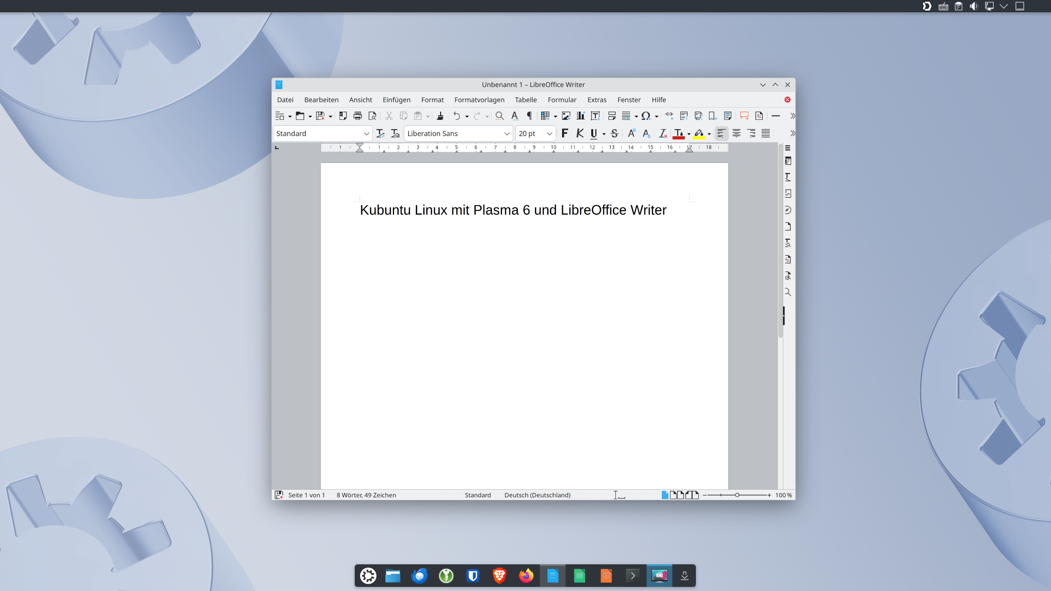
Task: Enable center paragraph alignment
Action: 736,133
